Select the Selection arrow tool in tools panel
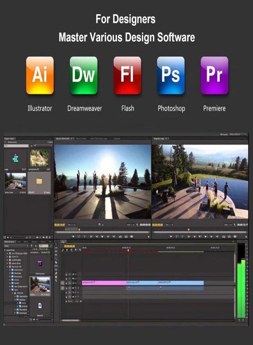 click(x=56, y=243)
